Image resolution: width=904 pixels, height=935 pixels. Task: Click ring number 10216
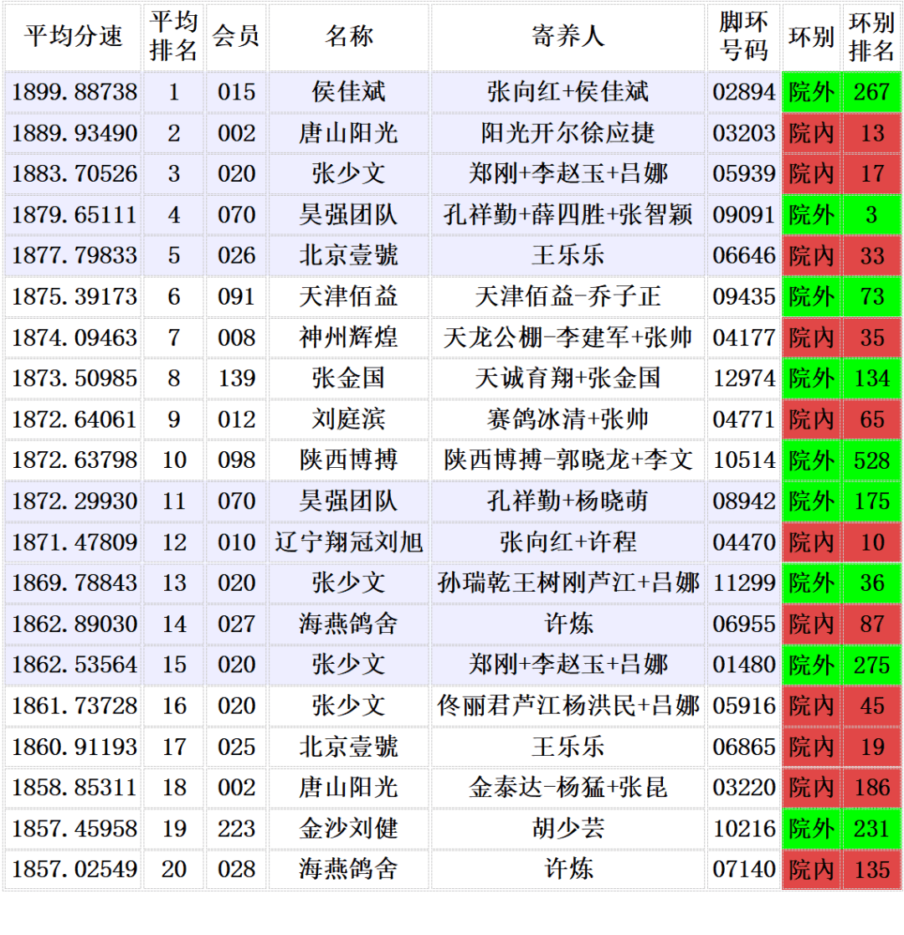click(743, 829)
